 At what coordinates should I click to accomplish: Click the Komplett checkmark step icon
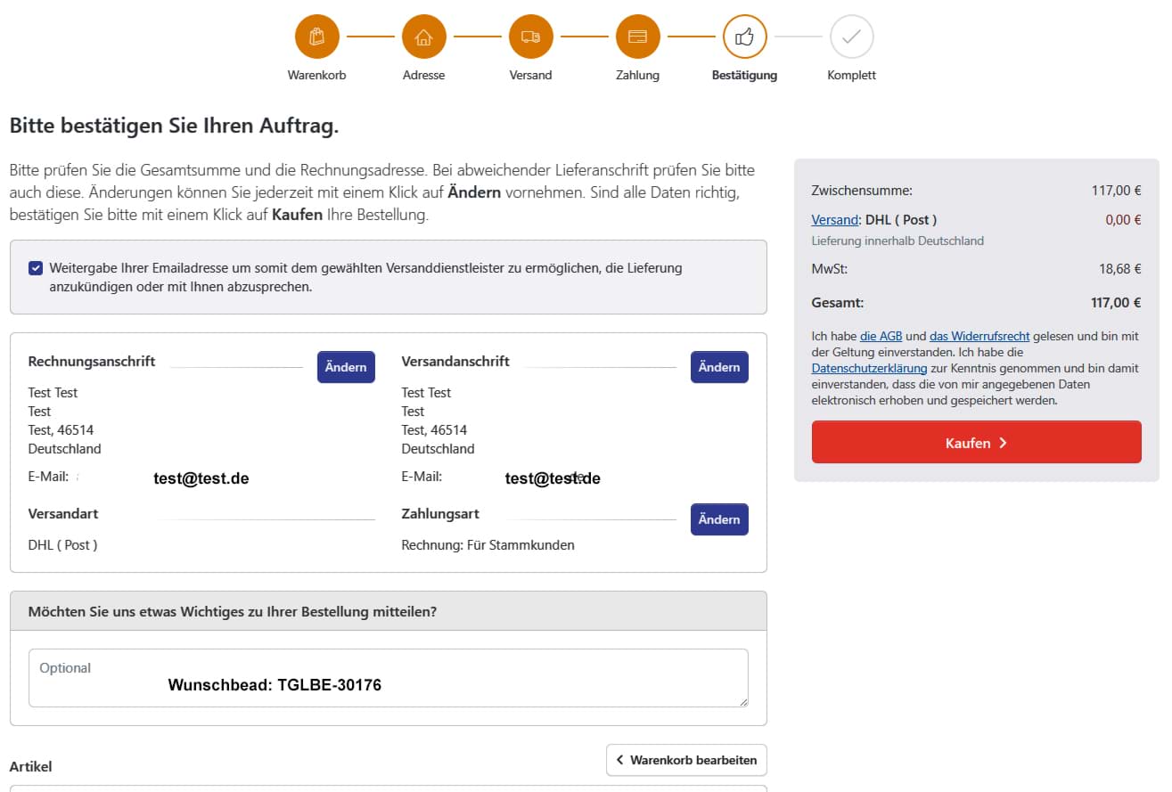click(x=851, y=37)
